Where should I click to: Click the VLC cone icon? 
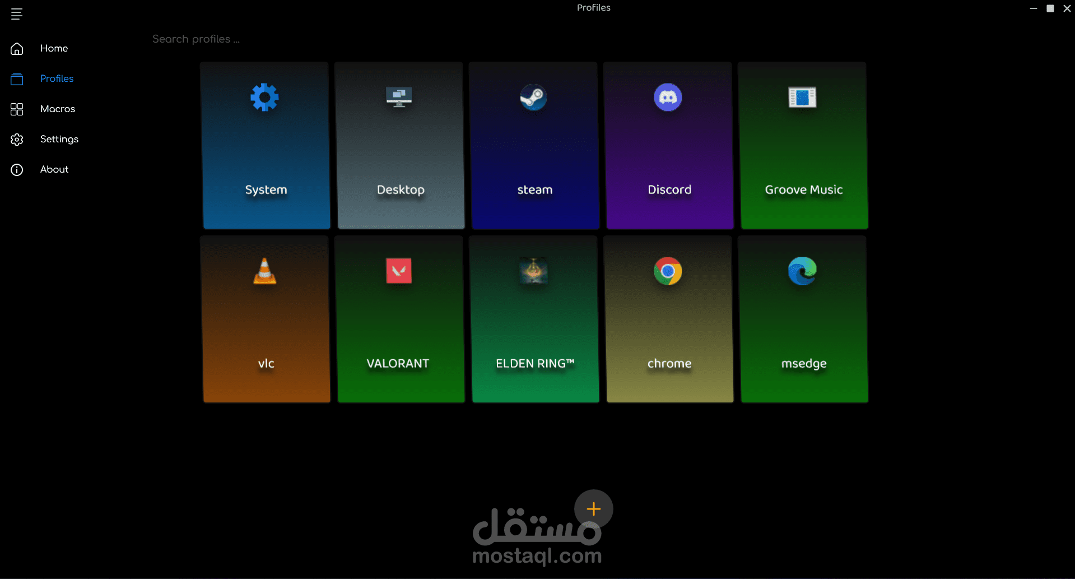tap(264, 271)
